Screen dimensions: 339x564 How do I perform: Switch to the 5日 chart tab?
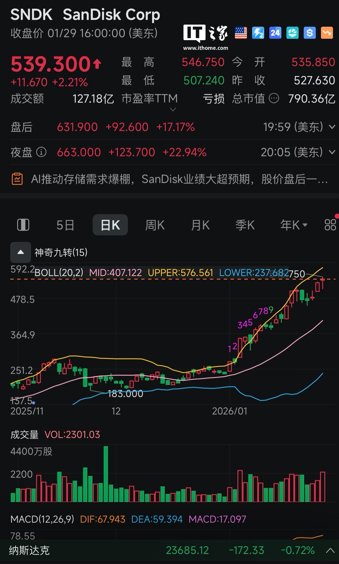tap(65, 225)
